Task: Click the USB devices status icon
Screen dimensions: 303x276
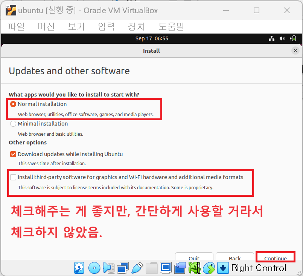Action: (137, 268)
